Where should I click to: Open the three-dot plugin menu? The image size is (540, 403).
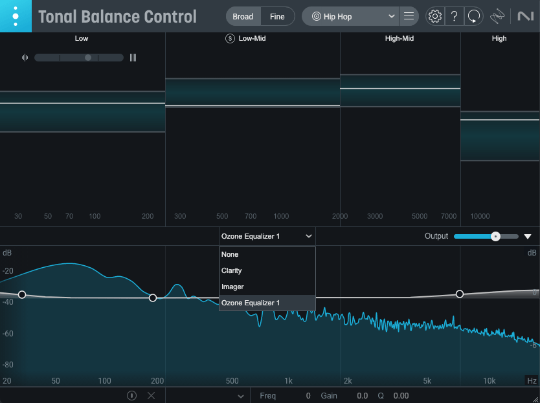[16, 16]
